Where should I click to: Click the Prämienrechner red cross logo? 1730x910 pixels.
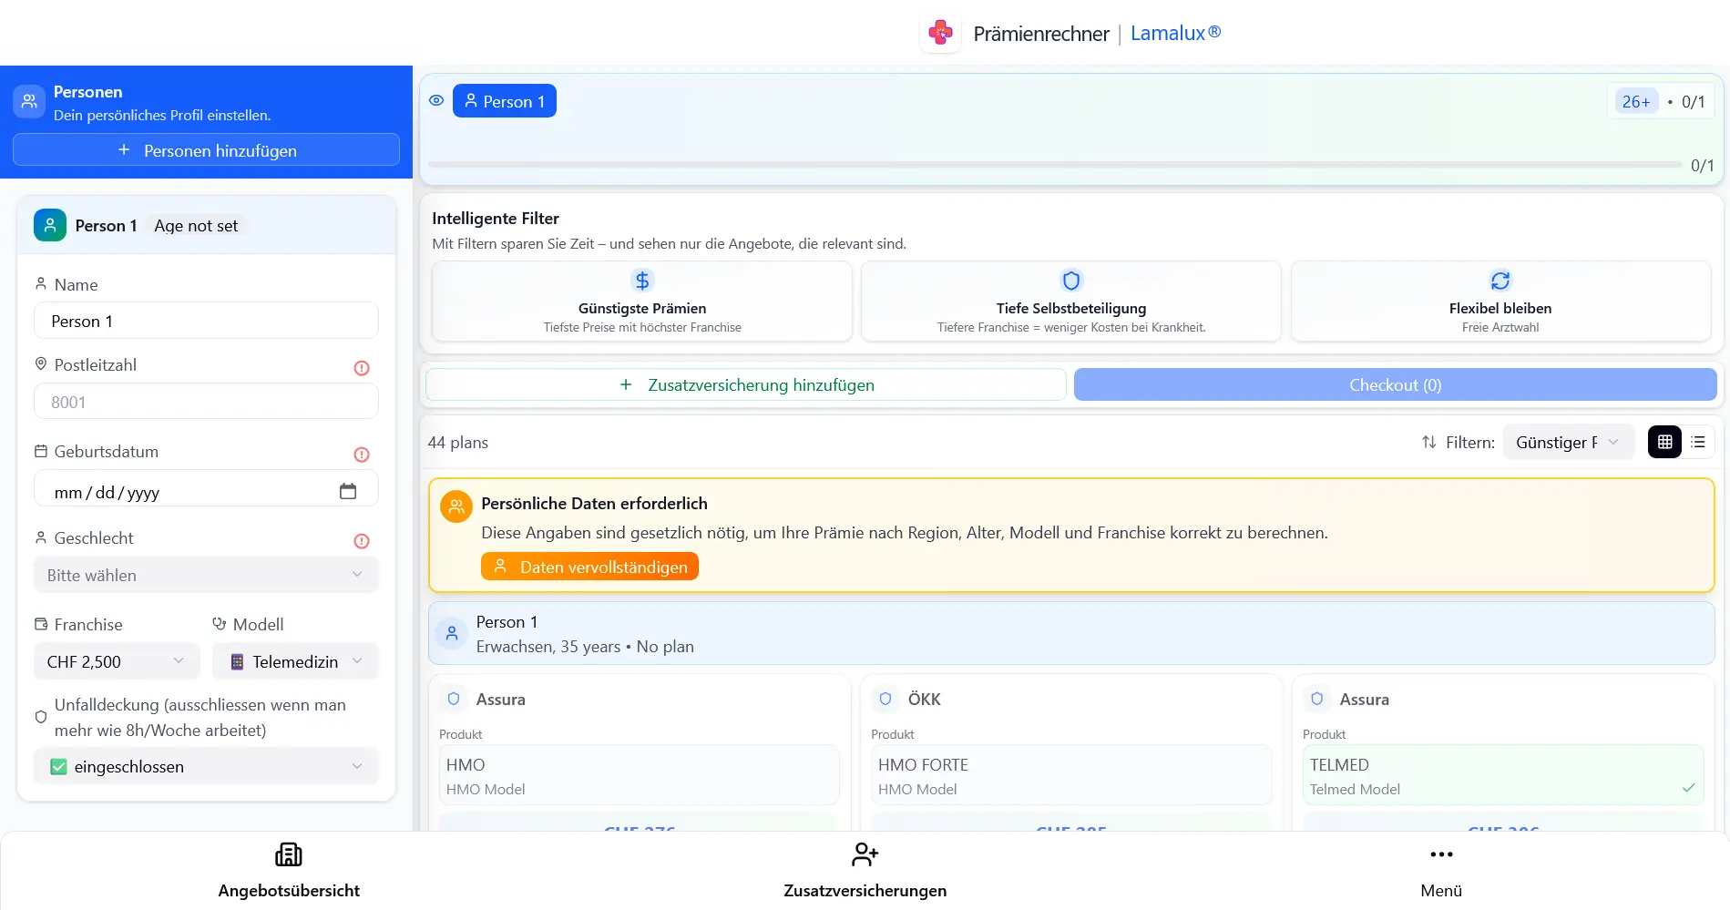[x=940, y=33]
